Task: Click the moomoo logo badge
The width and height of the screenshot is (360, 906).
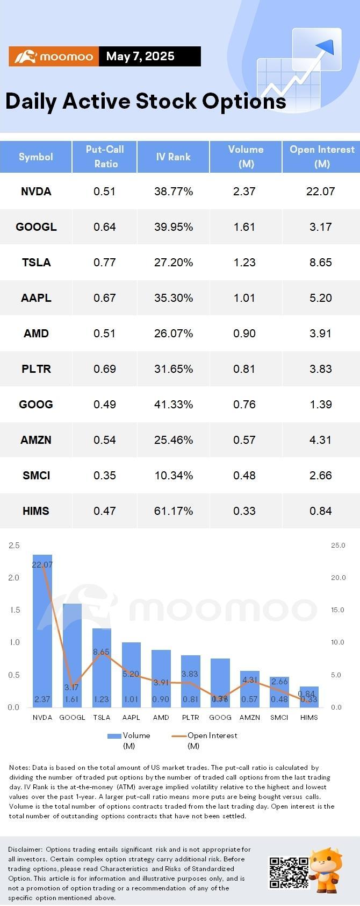Action: pyautogui.click(x=53, y=56)
